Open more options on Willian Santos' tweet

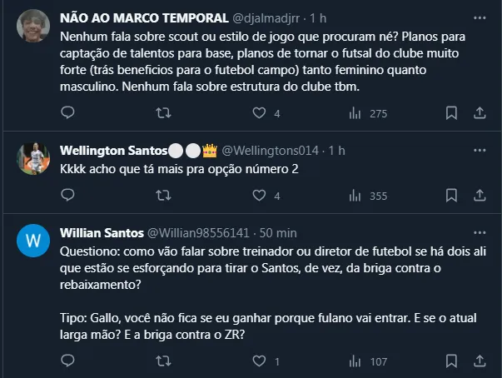click(x=479, y=231)
